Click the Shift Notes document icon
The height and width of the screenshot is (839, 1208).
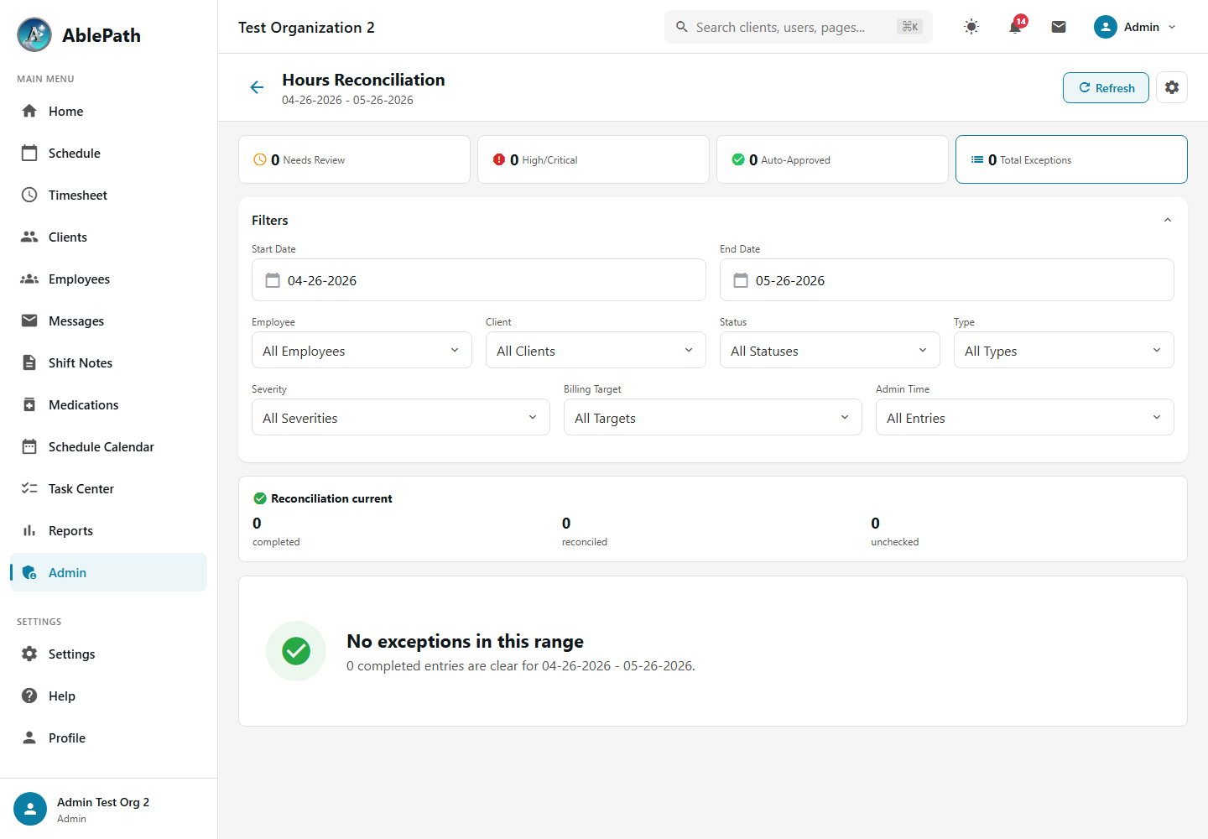click(29, 362)
